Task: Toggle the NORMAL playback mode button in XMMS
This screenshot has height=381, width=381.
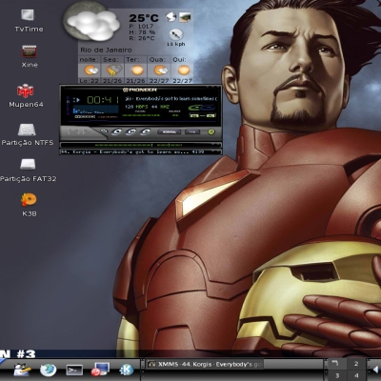Action: [170, 131]
